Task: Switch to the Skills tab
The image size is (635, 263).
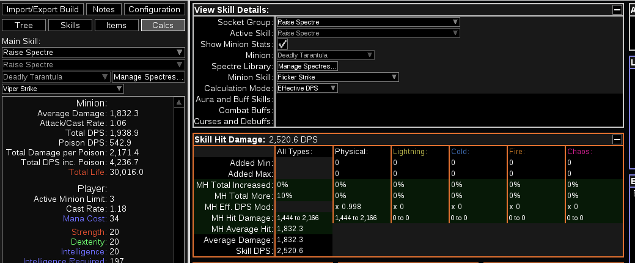Action: 70,25
